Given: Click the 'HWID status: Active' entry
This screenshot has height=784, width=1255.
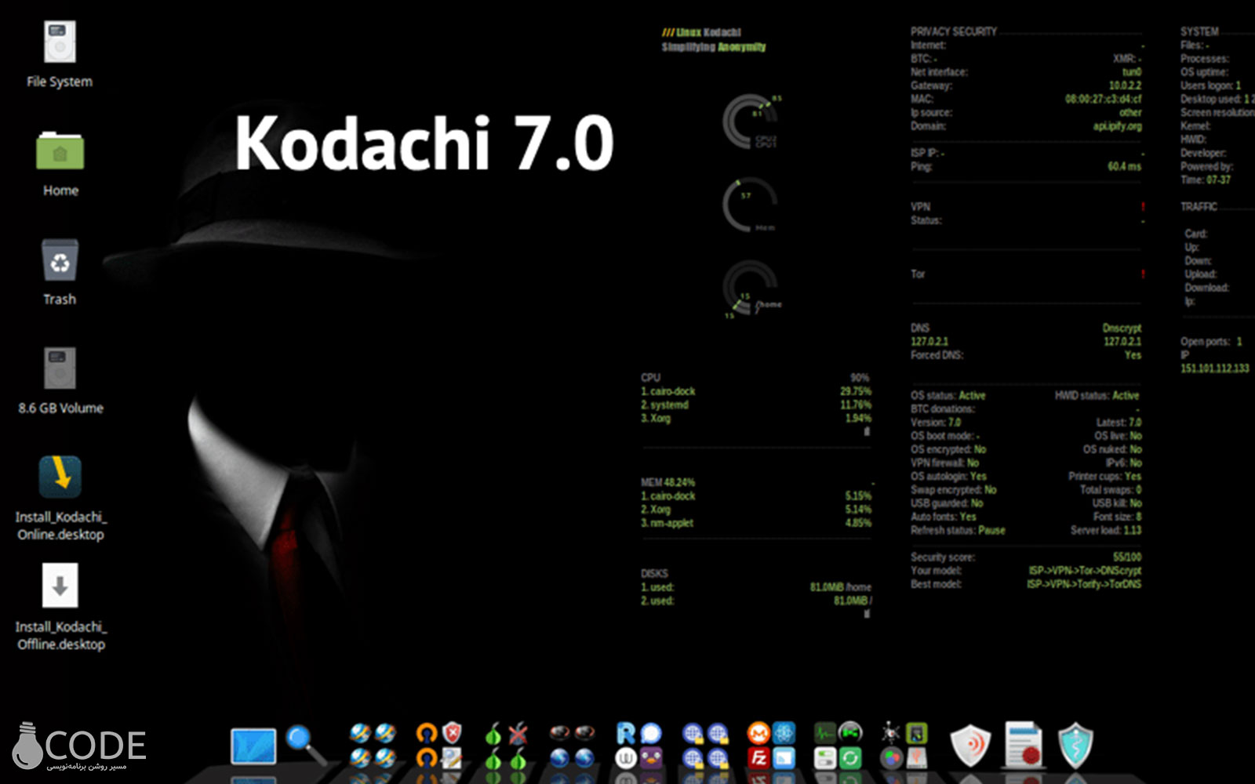Looking at the screenshot, I should (1097, 396).
